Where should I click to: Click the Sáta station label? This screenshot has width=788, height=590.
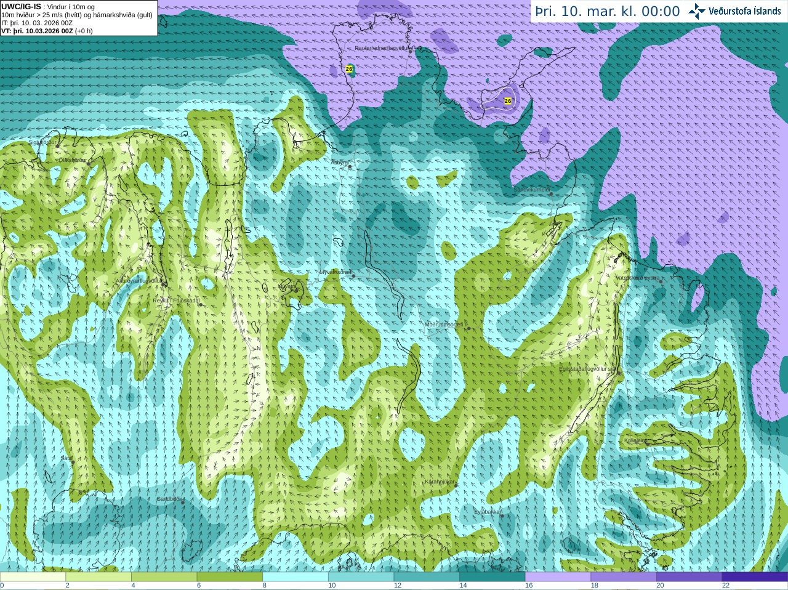point(65,458)
